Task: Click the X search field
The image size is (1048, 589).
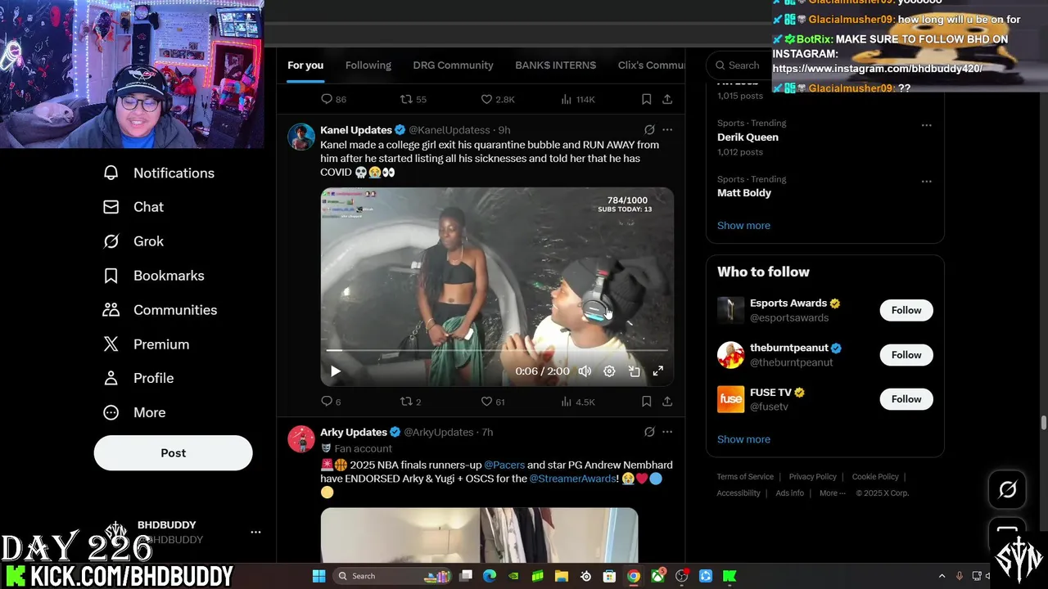Action: 739,65
